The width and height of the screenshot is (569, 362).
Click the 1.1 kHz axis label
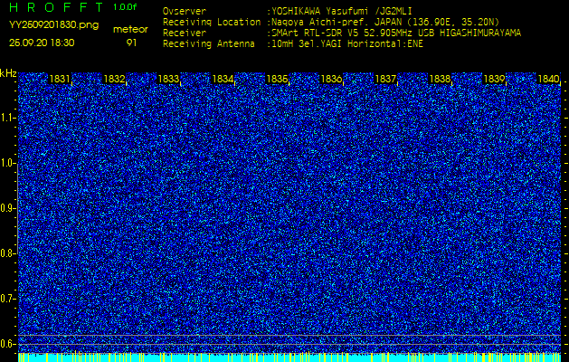(7, 118)
